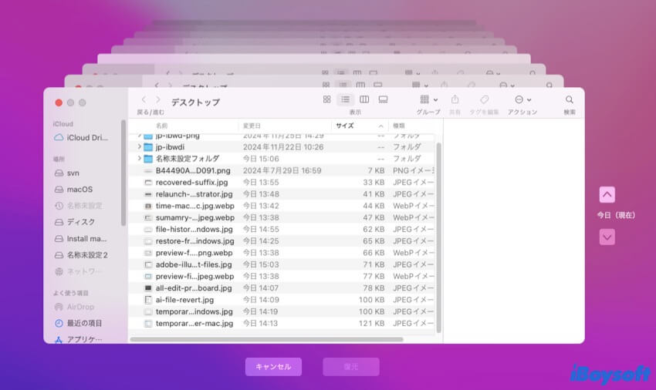This screenshot has width=656, height=390.
Task: Open the アクション menu dropdown
Action: [522, 99]
